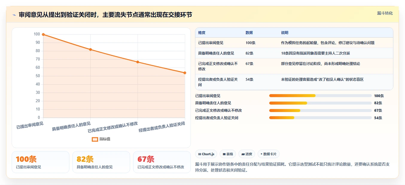The image size is (405, 185).
Task: Click the x-axis label 经提出者或负责人验证关闭
Action: tap(162, 127)
